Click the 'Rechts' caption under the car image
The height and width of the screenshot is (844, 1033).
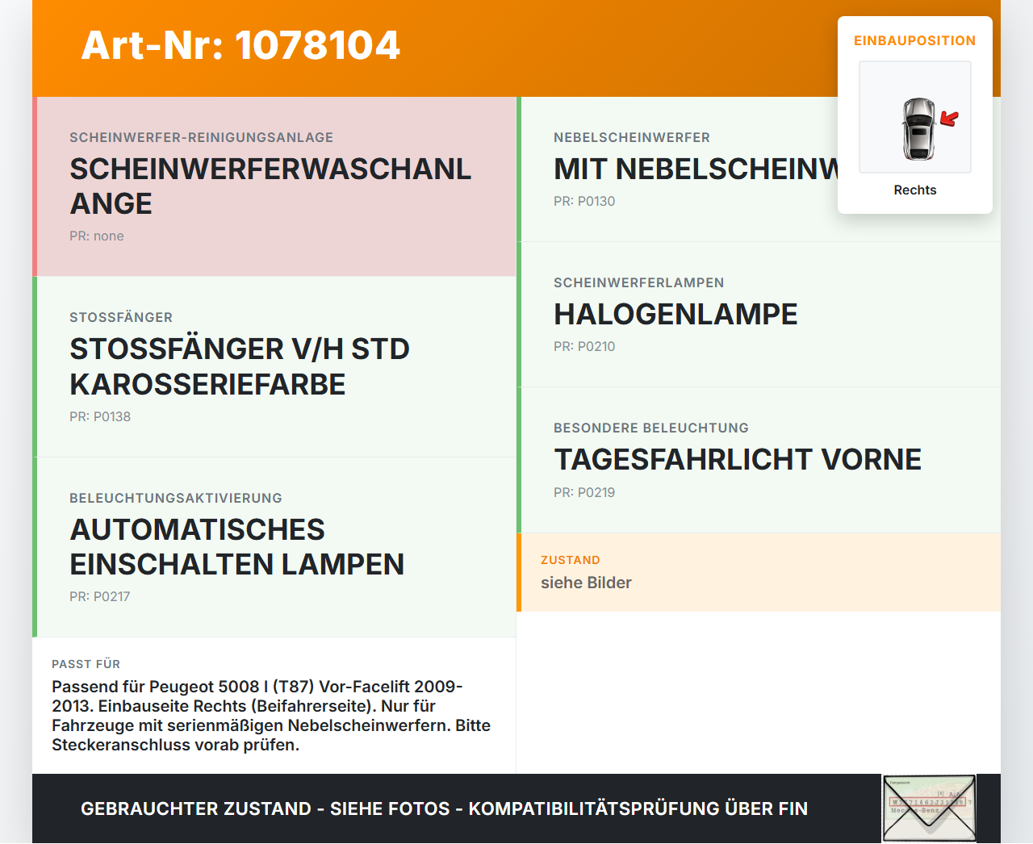915,190
